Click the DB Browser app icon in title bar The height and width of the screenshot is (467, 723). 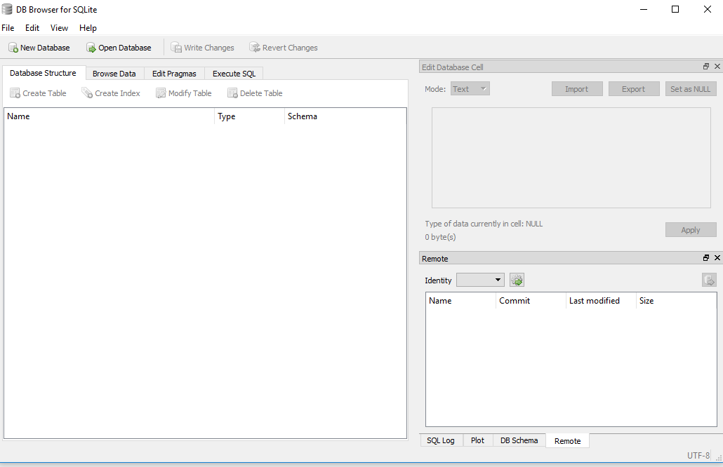pos(7,9)
